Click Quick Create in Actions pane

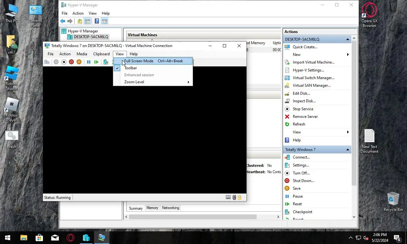pyautogui.click(x=305, y=47)
